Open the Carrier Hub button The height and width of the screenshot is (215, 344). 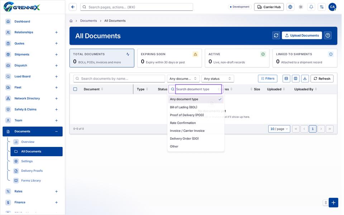(x=269, y=7)
